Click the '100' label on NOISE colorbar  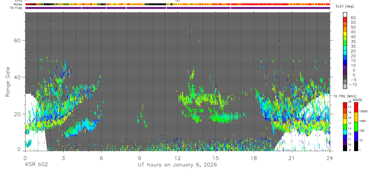pos(361,131)
